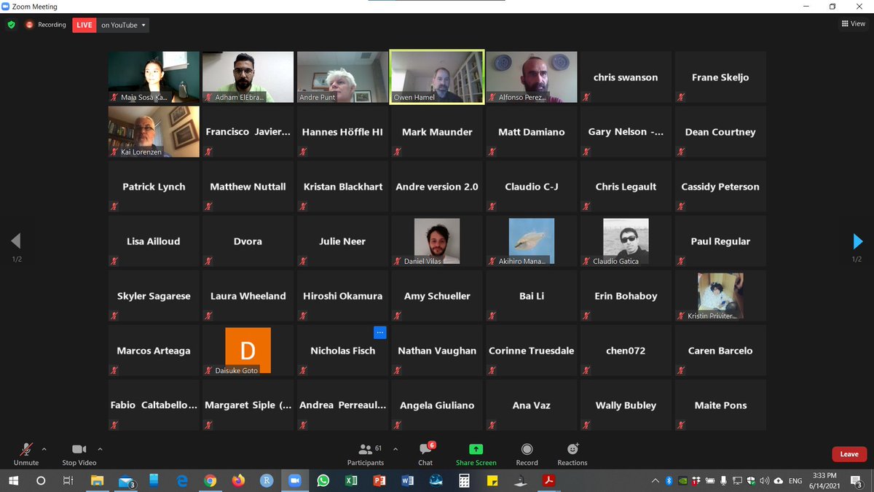
Task: Select the Andre version 2.0 tile
Action: (437, 186)
